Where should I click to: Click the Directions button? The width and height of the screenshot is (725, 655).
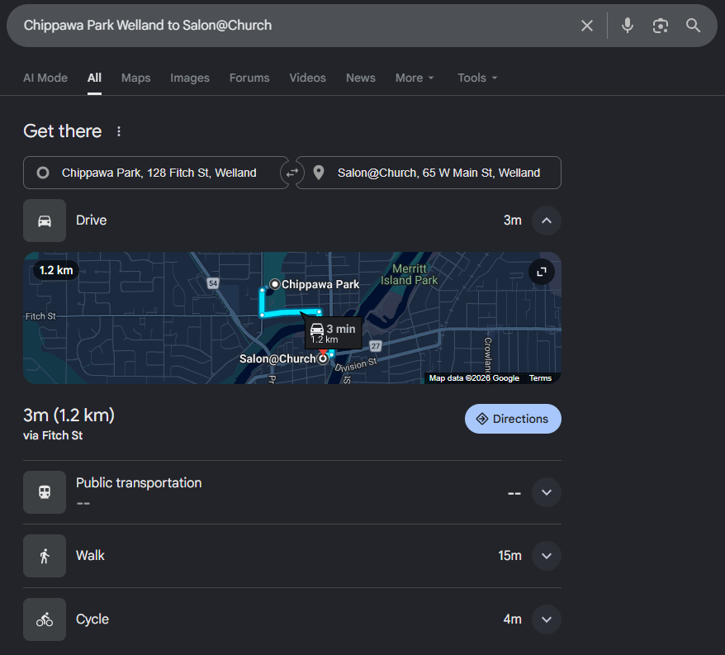tap(513, 419)
